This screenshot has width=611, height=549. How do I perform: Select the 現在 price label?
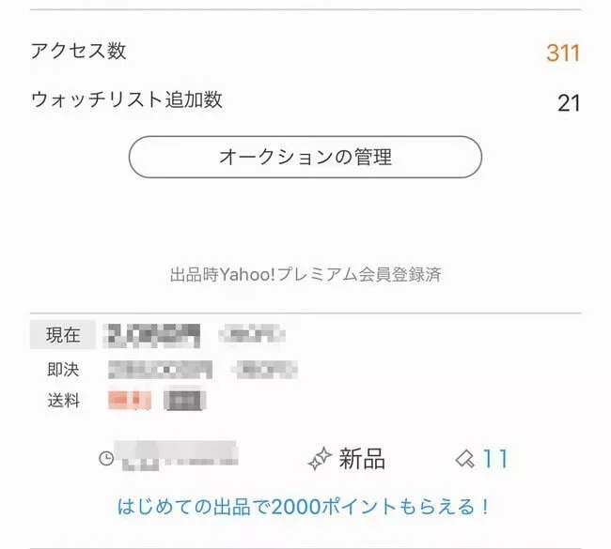[63, 335]
